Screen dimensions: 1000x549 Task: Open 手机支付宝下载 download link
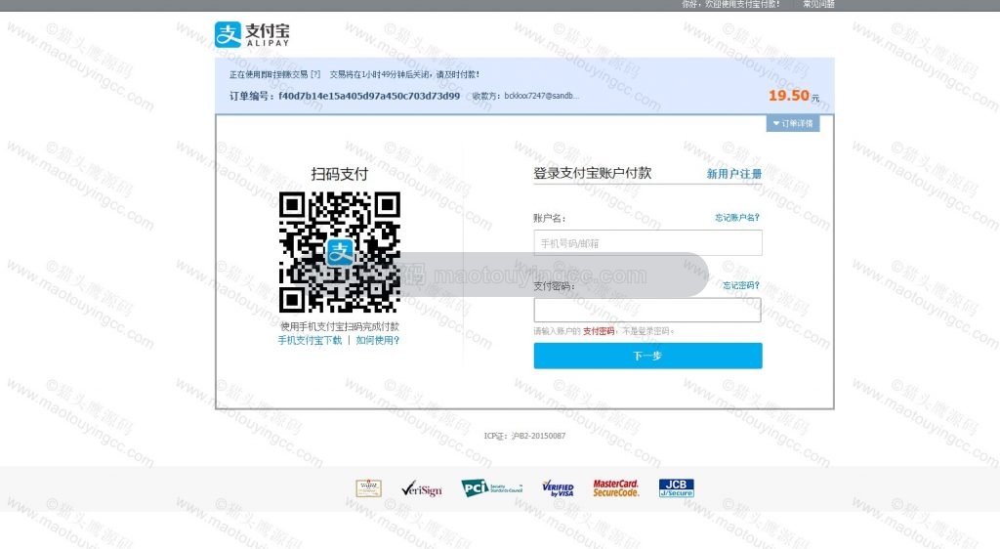(310, 341)
